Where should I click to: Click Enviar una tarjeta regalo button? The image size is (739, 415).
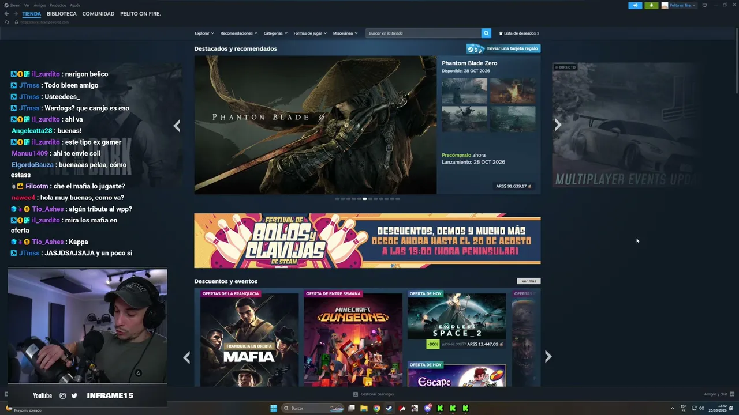point(503,48)
